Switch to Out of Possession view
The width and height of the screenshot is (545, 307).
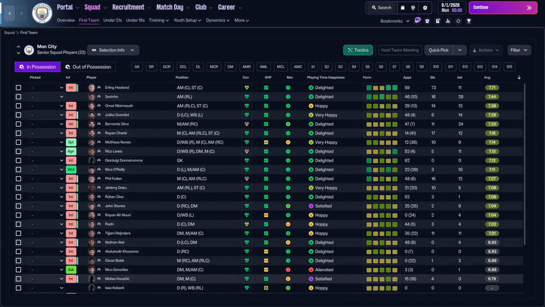tap(88, 67)
